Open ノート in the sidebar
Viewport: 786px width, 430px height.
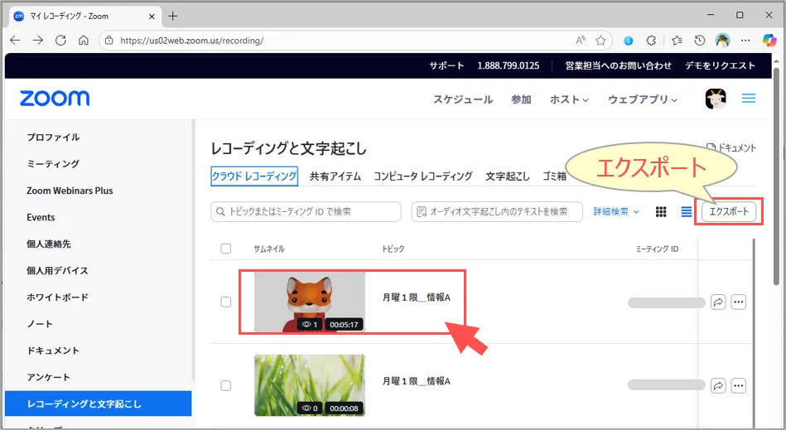click(40, 324)
